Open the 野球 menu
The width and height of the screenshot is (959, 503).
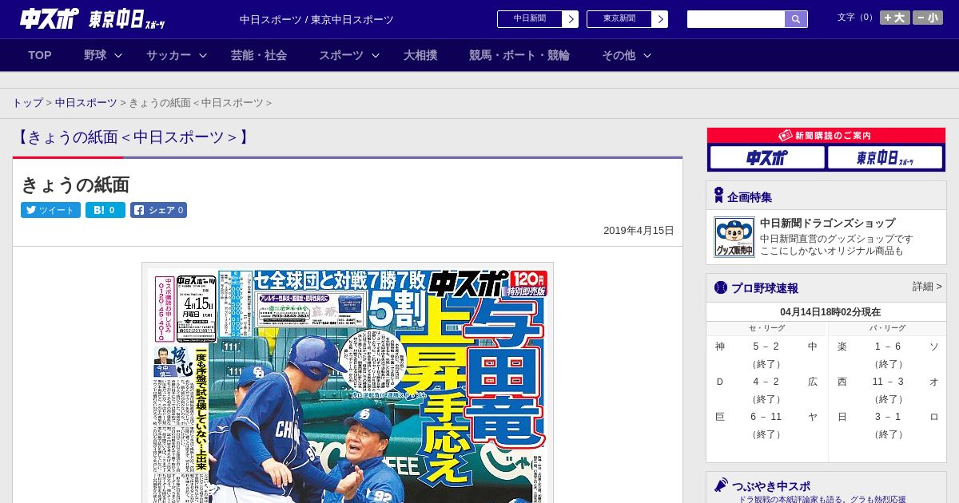click(x=95, y=55)
